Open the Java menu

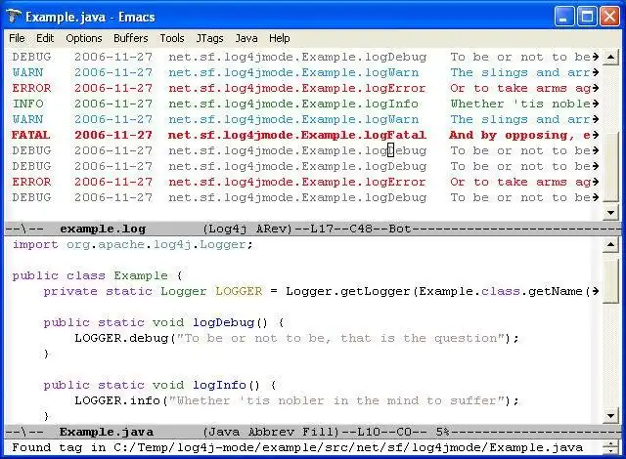(x=246, y=38)
